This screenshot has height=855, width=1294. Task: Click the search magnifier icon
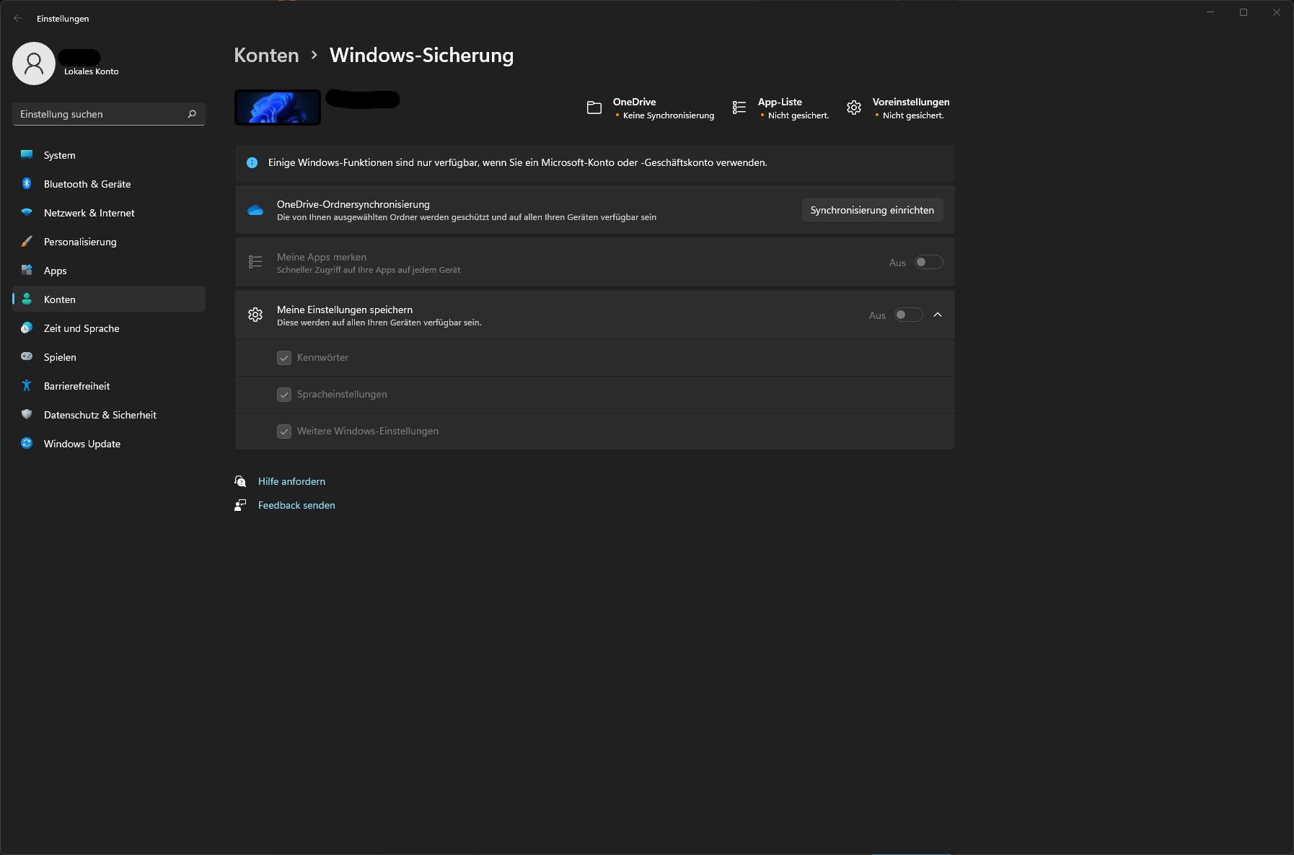coord(192,114)
